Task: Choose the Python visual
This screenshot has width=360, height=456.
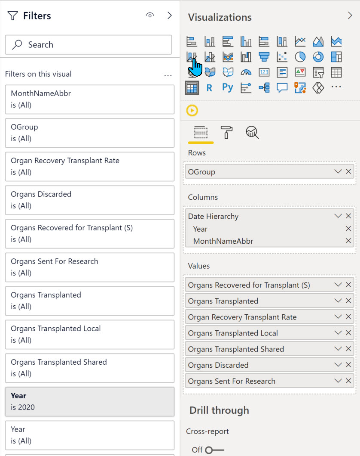Action: pyautogui.click(x=228, y=87)
